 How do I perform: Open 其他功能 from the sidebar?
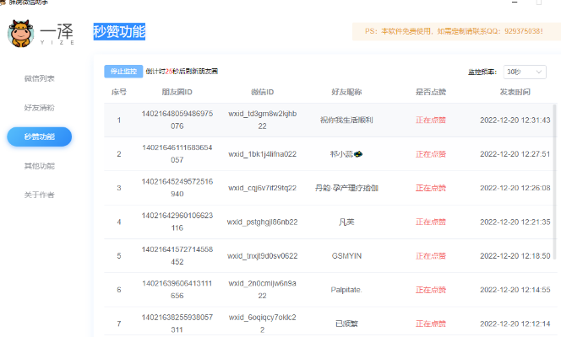click(40, 166)
